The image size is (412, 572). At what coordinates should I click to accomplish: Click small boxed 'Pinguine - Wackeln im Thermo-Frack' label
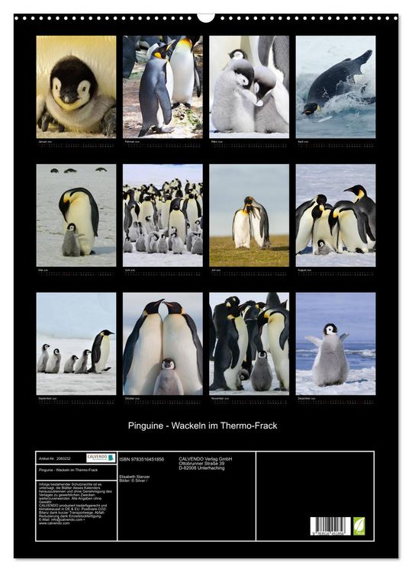coord(68,470)
